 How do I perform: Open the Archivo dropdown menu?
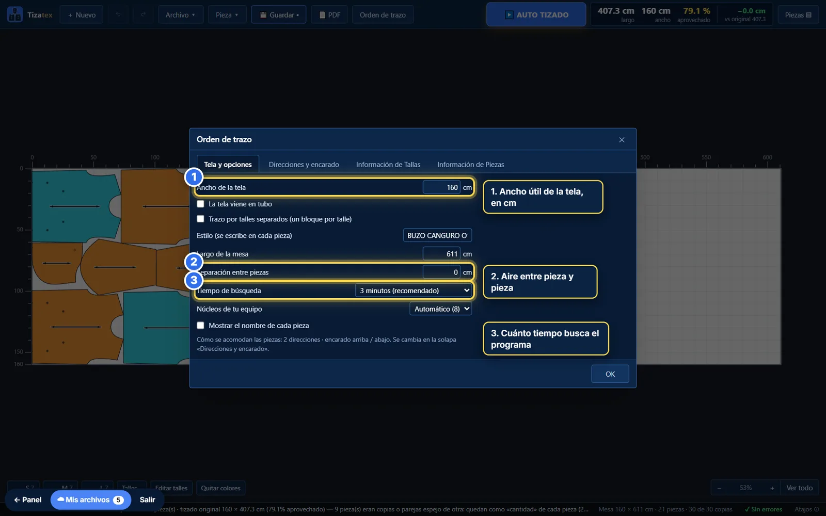[x=181, y=15]
